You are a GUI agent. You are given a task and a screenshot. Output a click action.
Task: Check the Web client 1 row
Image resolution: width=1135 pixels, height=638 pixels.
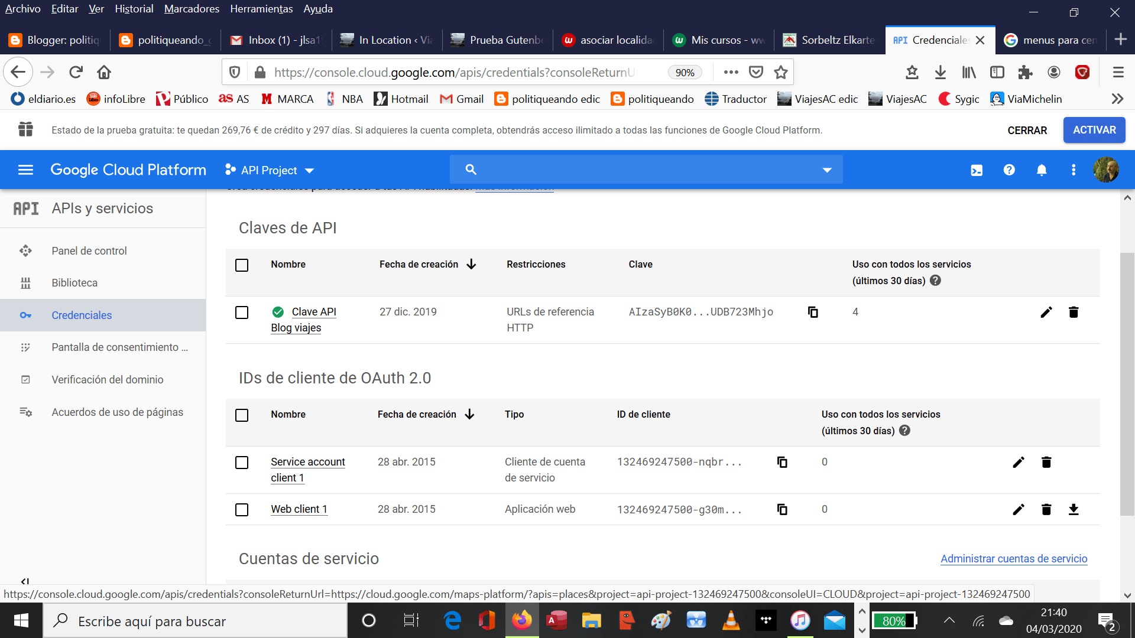242,510
